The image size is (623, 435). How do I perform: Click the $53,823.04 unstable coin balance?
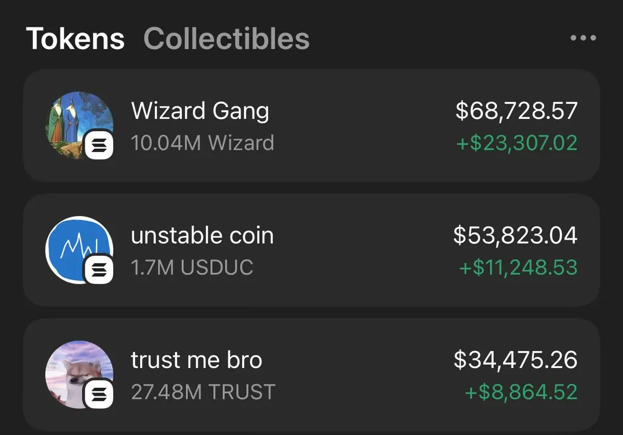[x=516, y=236]
